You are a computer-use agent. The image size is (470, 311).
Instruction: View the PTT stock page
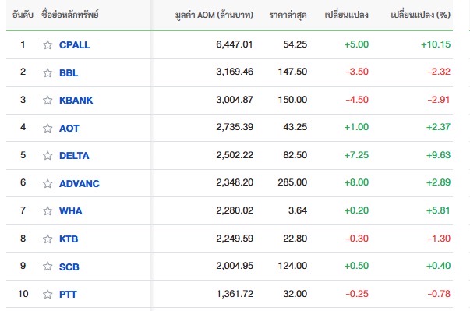coord(68,294)
